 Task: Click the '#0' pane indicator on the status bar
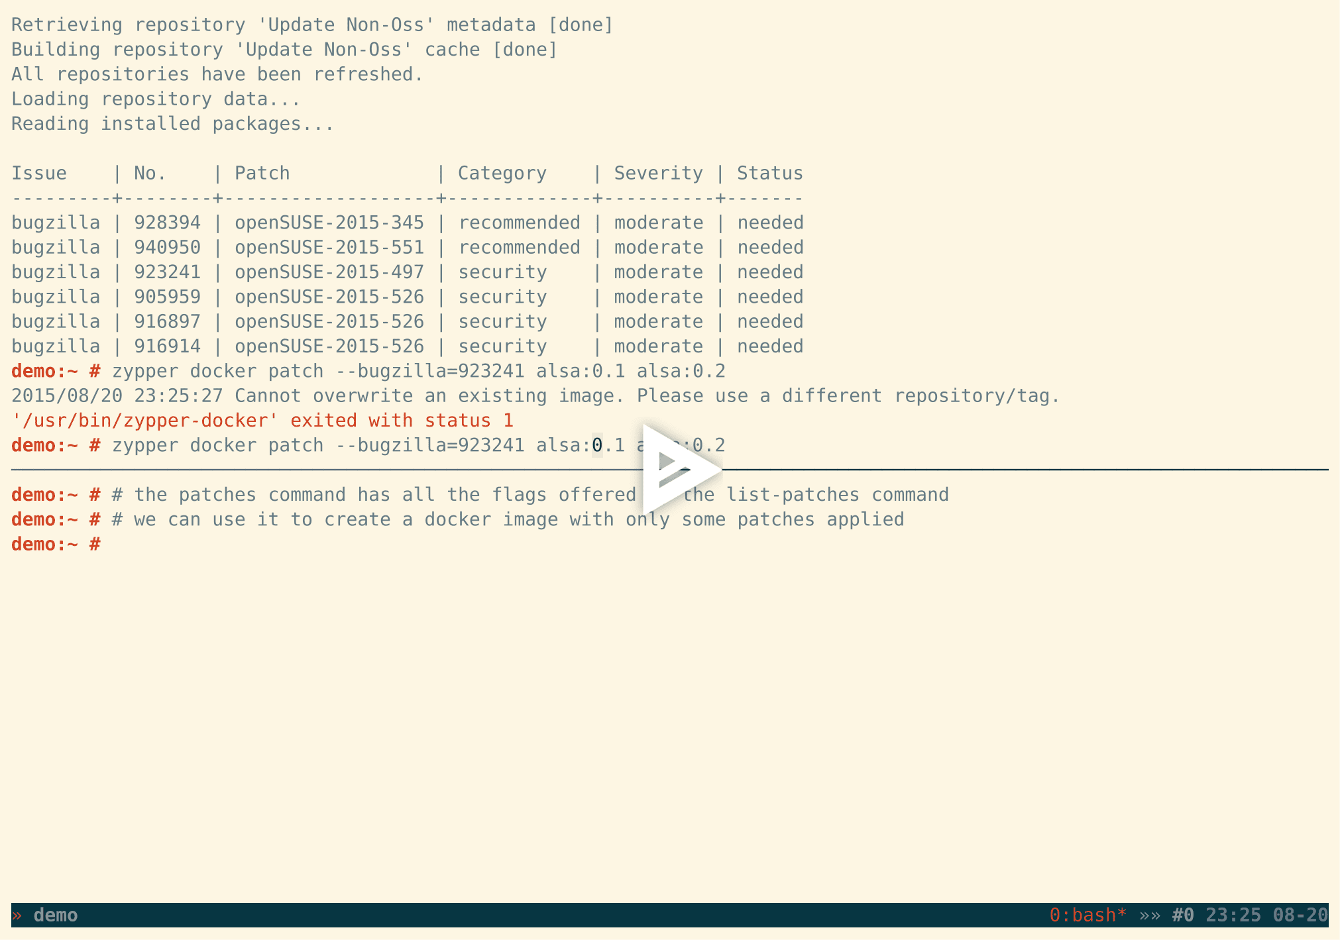click(x=1182, y=915)
